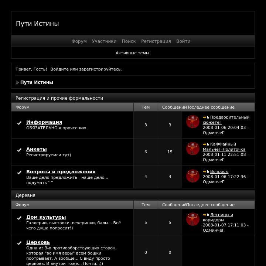Open the Поиск menu item

tap(129, 41)
